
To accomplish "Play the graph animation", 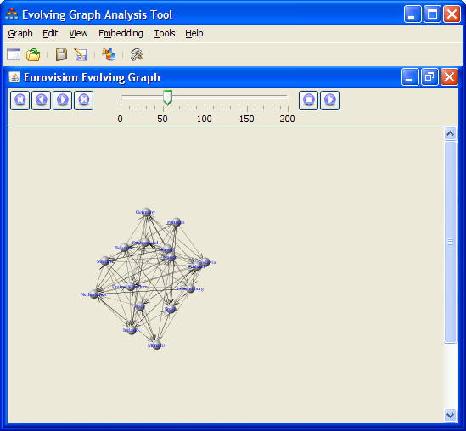I will click(x=330, y=100).
